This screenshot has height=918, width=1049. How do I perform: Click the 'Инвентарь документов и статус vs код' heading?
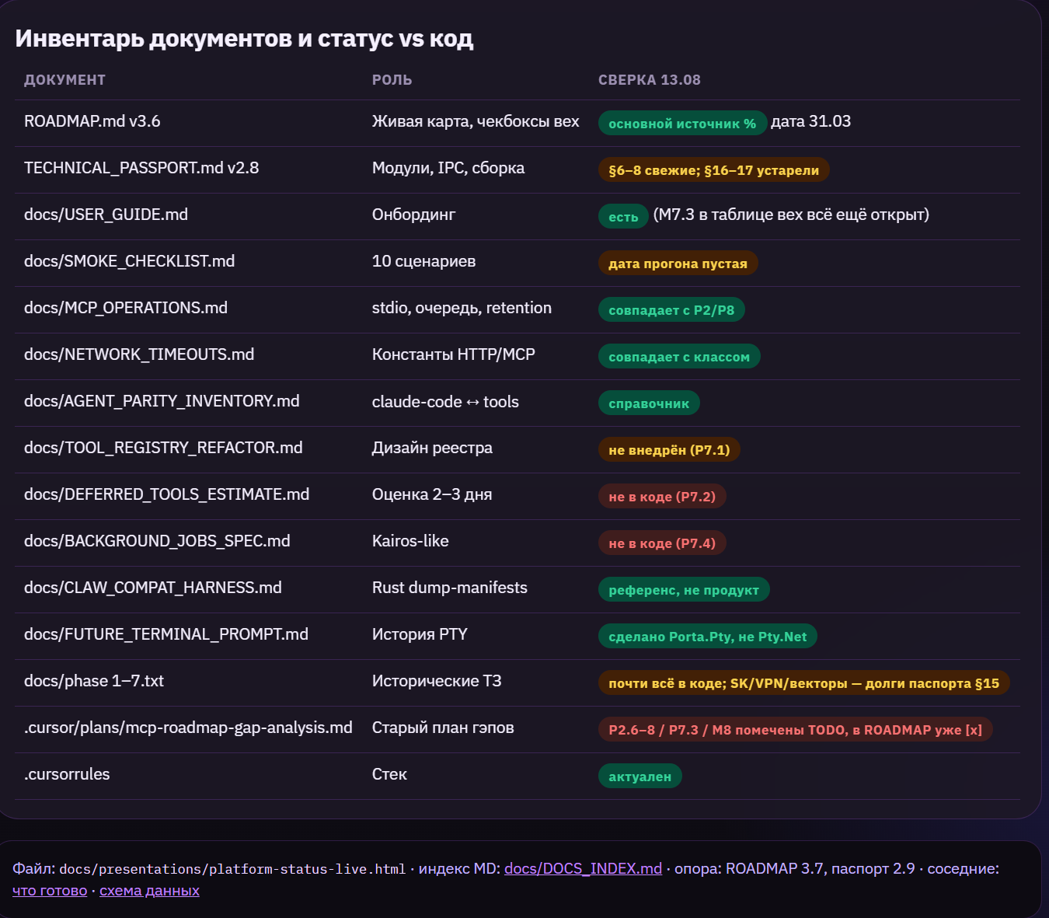click(244, 38)
